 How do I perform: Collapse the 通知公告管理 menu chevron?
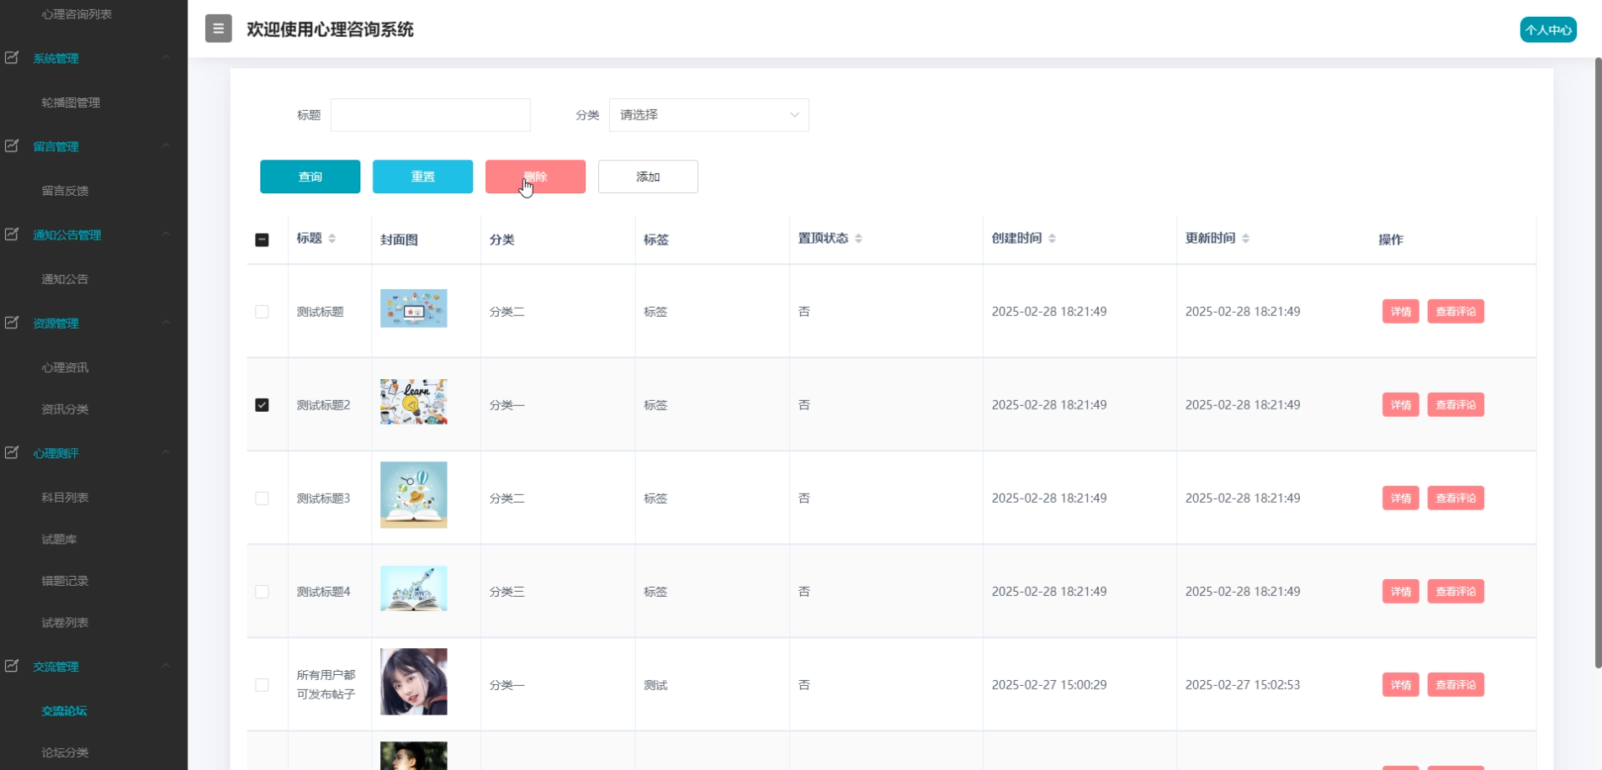166,234
